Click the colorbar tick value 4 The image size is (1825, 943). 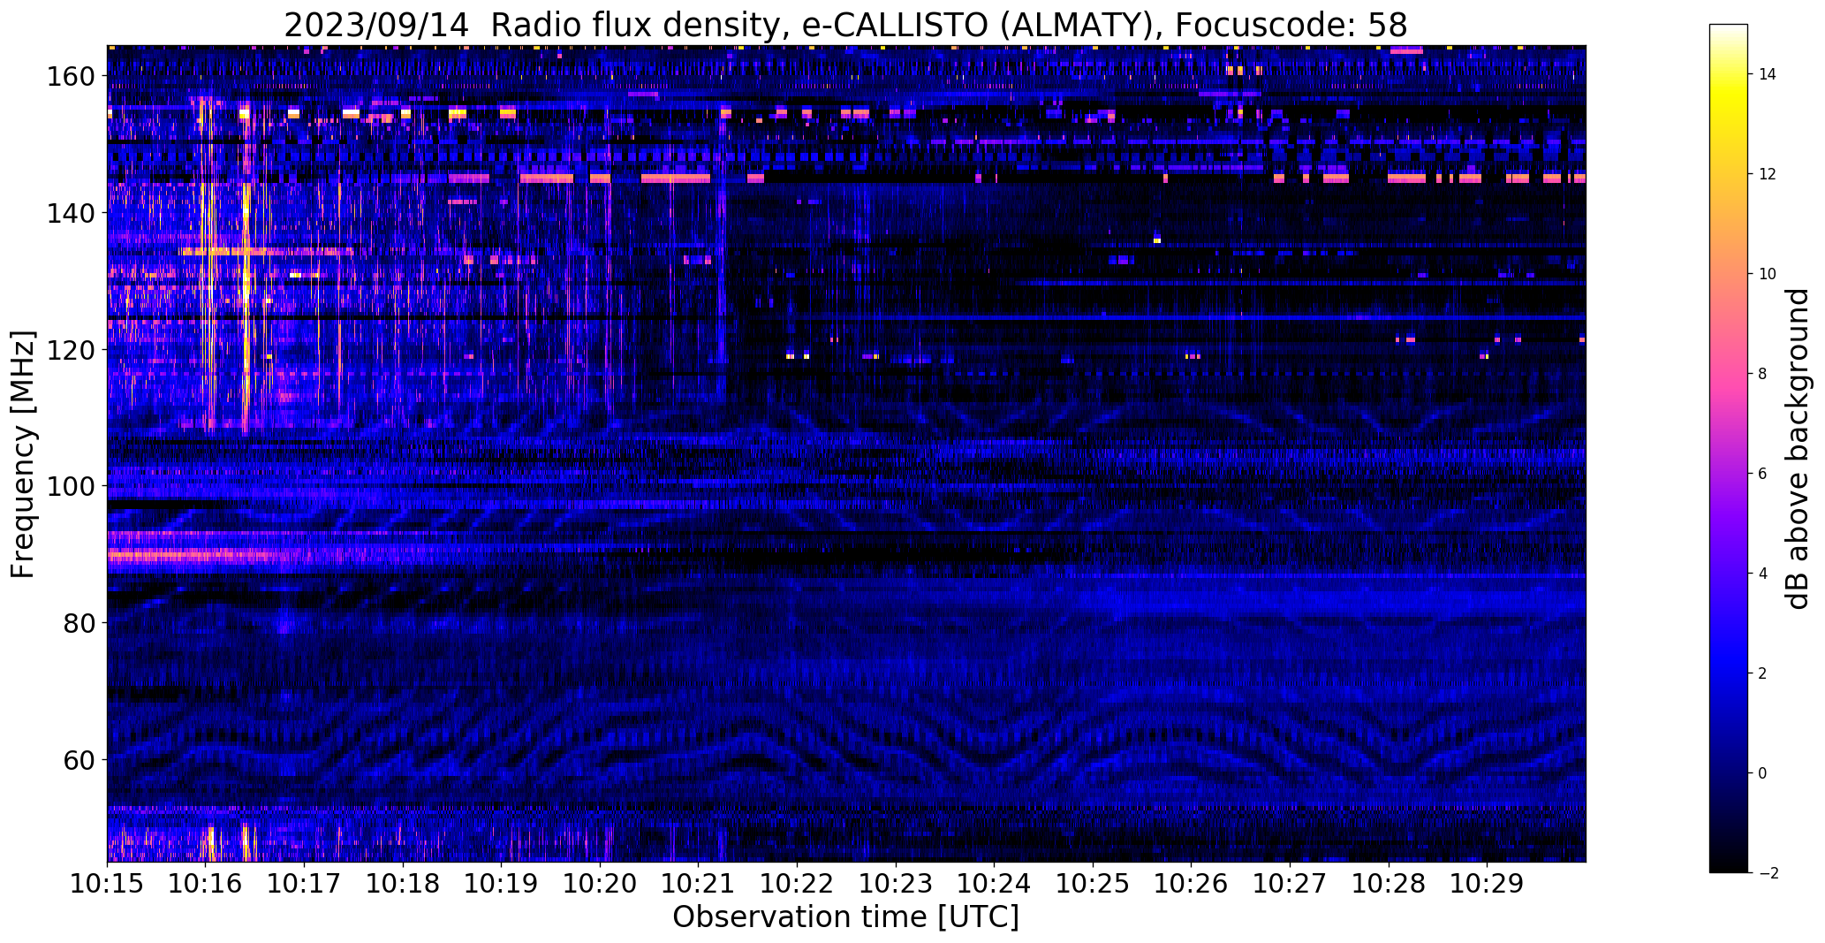pyautogui.click(x=1763, y=574)
